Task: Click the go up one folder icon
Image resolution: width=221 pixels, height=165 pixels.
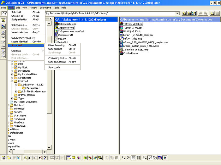Action: (184, 13)
